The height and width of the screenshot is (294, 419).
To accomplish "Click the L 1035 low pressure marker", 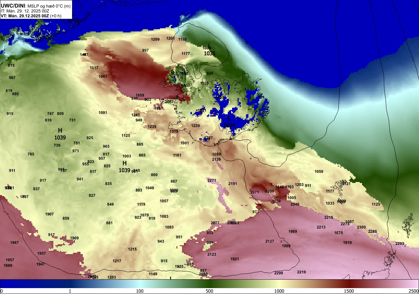I will point(209,50).
